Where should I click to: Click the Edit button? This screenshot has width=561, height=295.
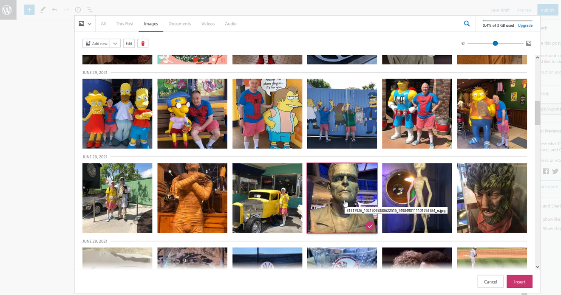(x=129, y=43)
